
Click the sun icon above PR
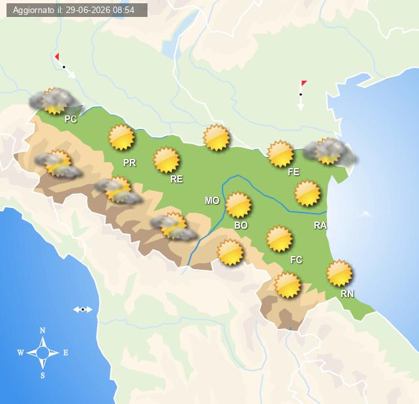click(x=121, y=137)
